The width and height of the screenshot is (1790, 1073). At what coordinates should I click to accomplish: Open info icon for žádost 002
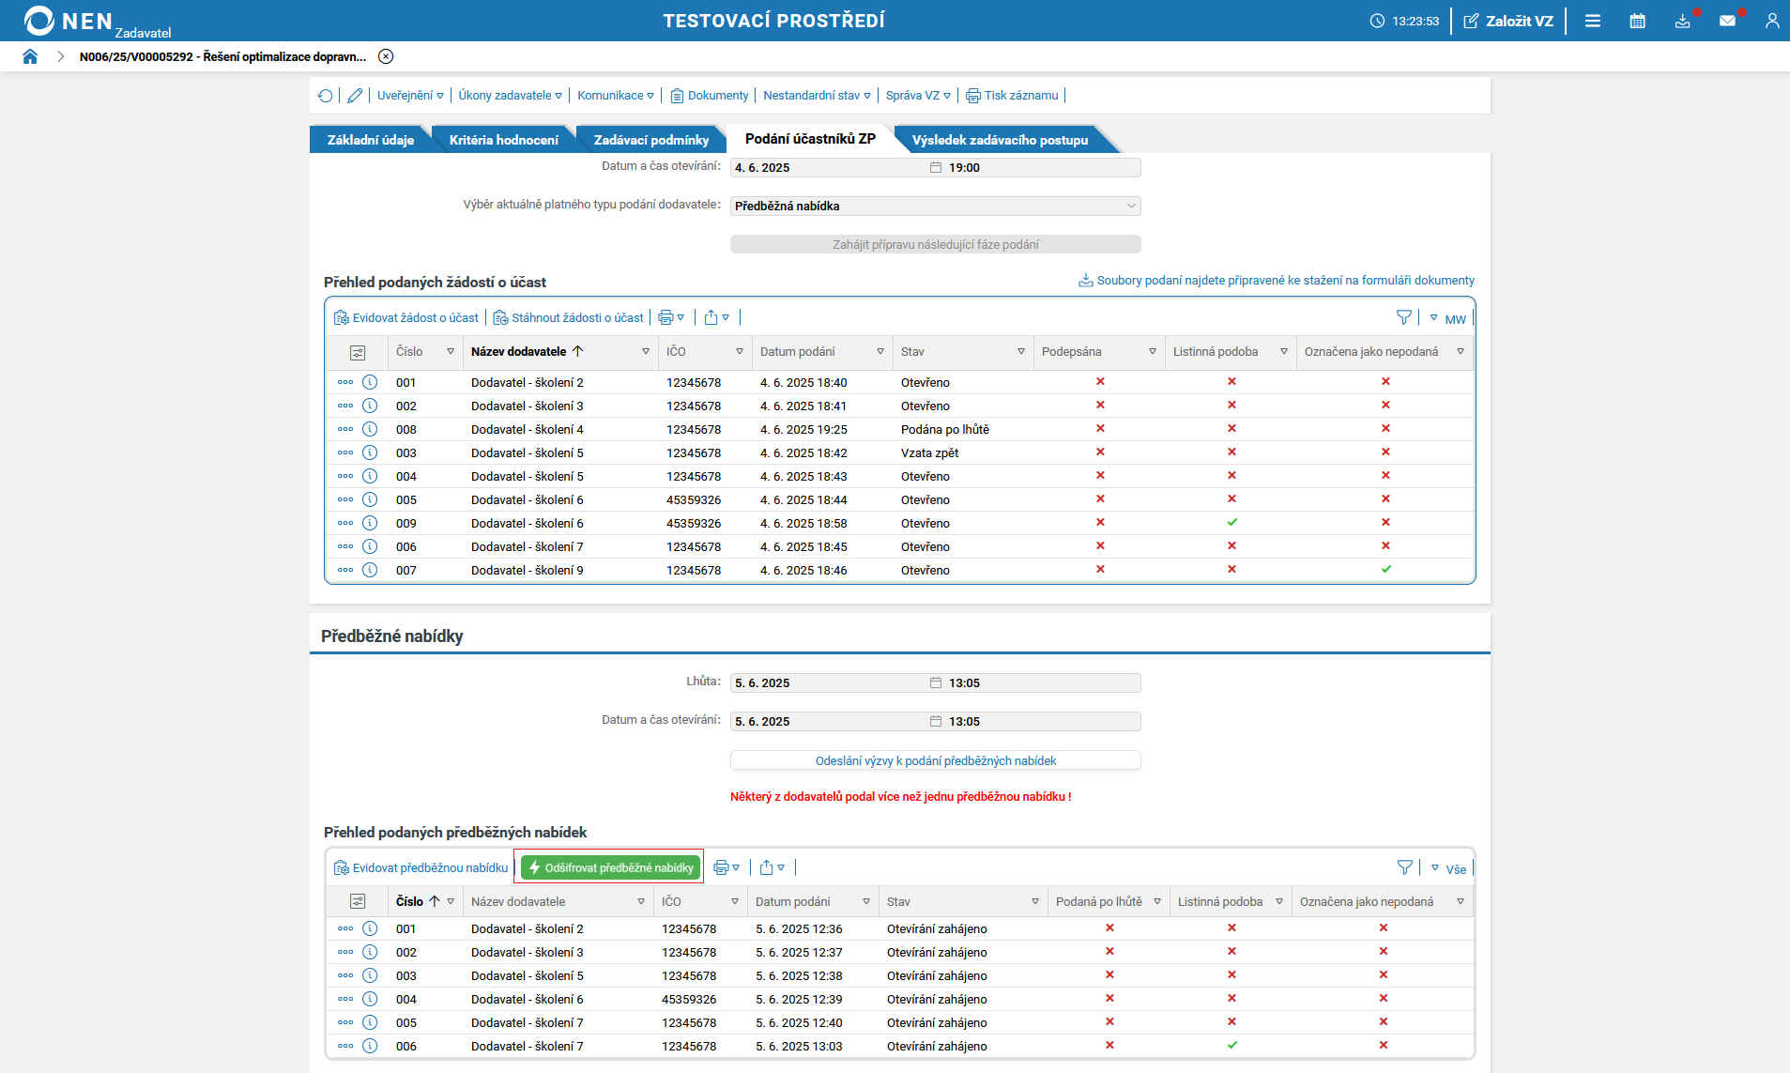[x=370, y=406]
